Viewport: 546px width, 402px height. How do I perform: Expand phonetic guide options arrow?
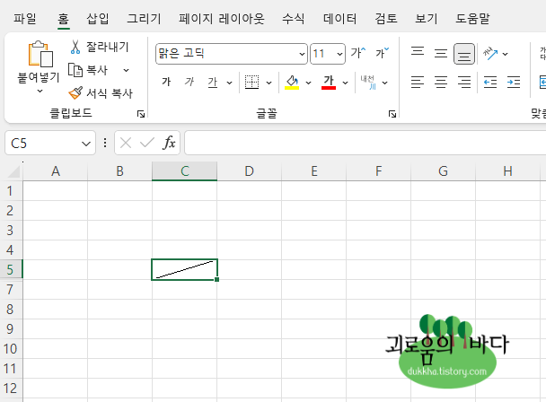click(384, 83)
